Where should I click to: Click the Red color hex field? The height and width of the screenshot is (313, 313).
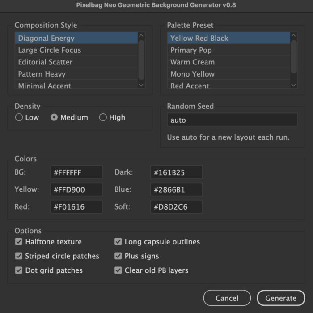point(76,206)
